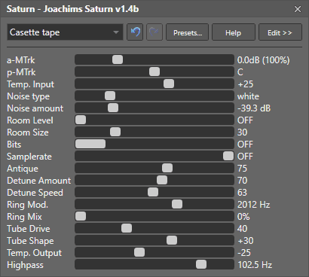The width and height of the screenshot is (309, 277).
Task: Click the Ring Mod. slider handle
Action: point(177,204)
